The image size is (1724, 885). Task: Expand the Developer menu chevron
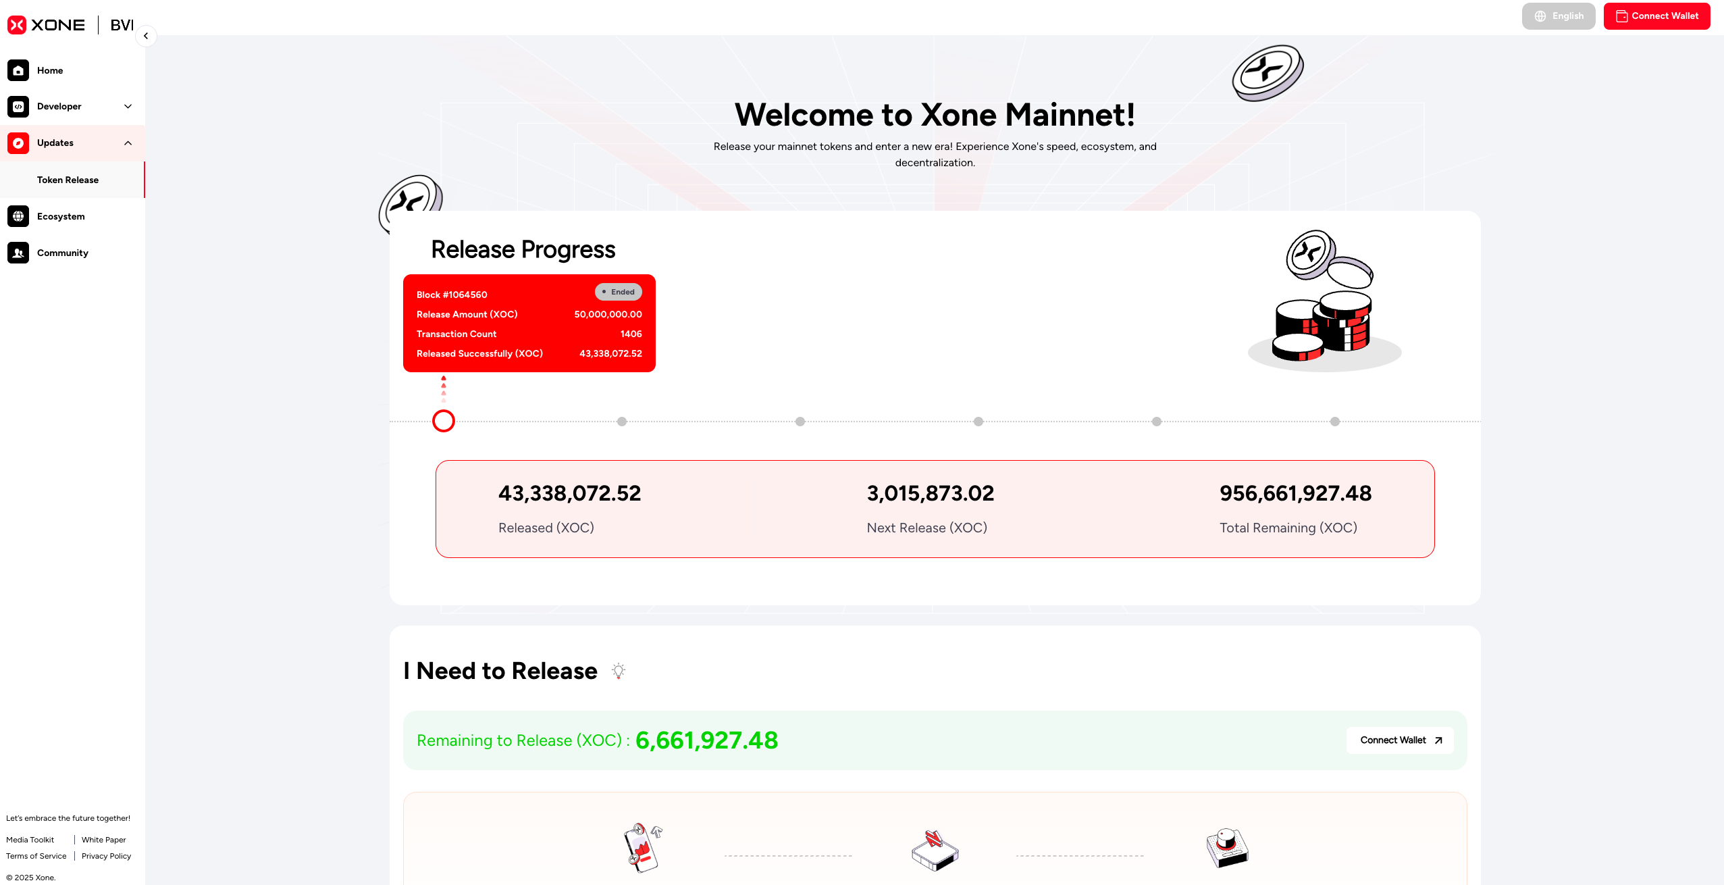coord(128,107)
